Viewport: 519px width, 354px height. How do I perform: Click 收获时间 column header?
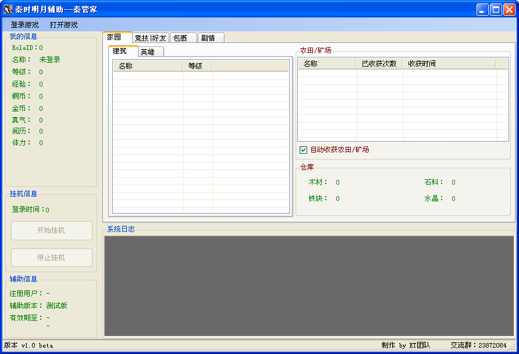(449, 64)
